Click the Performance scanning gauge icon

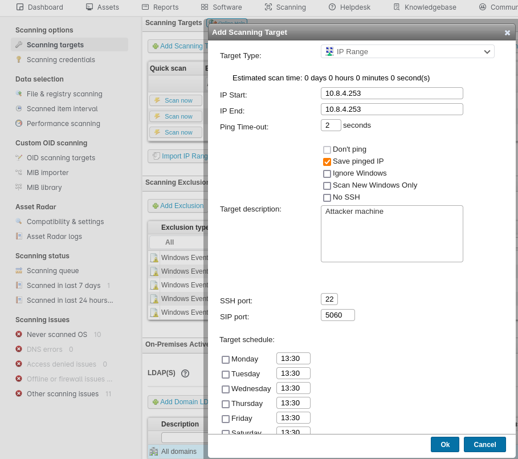(x=19, y=123)
